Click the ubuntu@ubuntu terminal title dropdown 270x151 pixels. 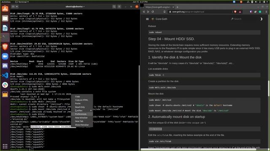pos(75,7)
